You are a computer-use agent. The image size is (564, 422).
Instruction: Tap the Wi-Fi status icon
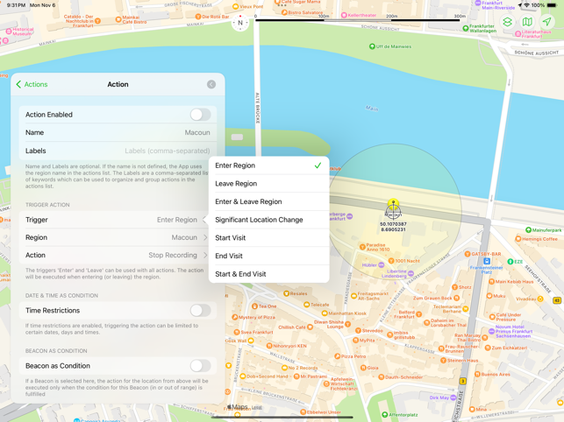[526, 5]
